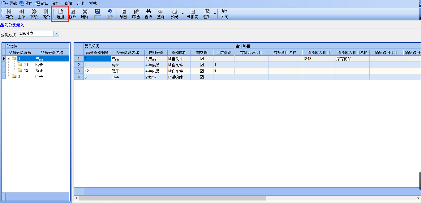The image size is (421, 203).
Task: Refresh data with 刷新
Action: (x=124, y=14)
